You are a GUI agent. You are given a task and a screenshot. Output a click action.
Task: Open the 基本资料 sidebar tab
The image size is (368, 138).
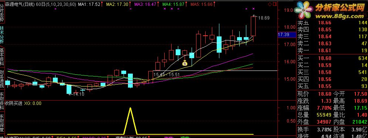[x=2, y=57]
